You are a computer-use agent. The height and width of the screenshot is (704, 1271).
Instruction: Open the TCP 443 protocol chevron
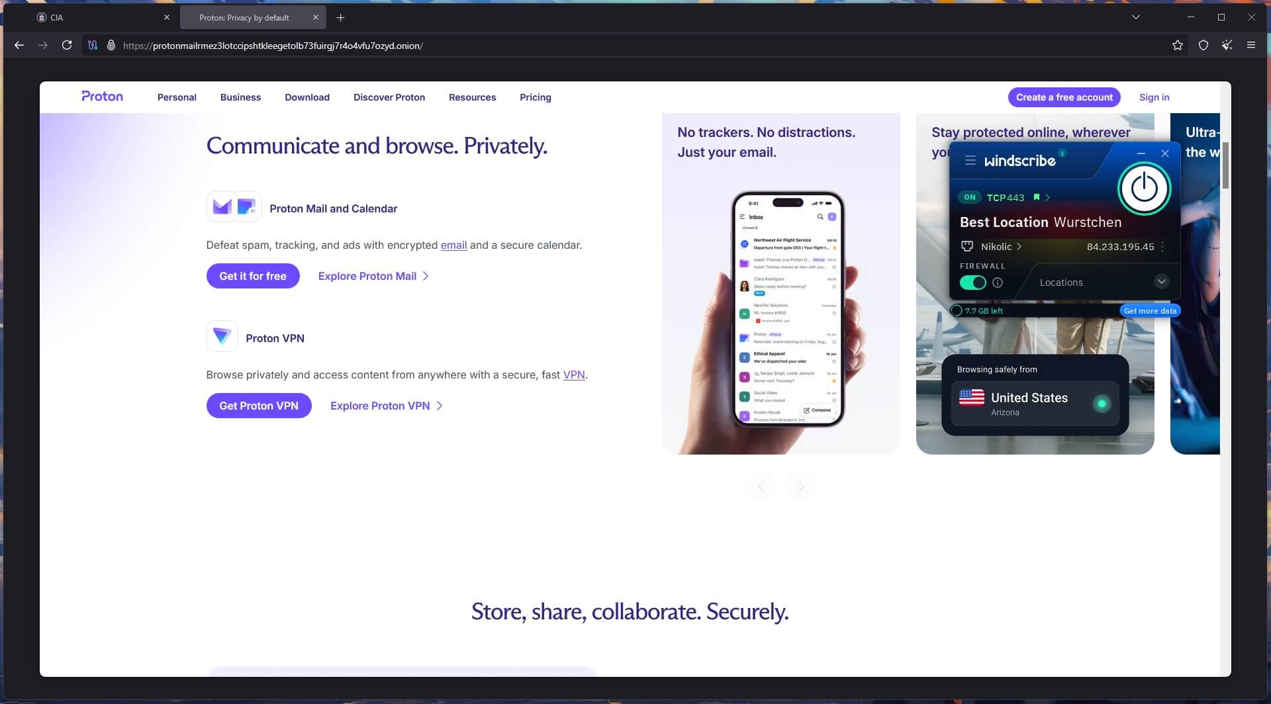click(x=1047, y=197)
